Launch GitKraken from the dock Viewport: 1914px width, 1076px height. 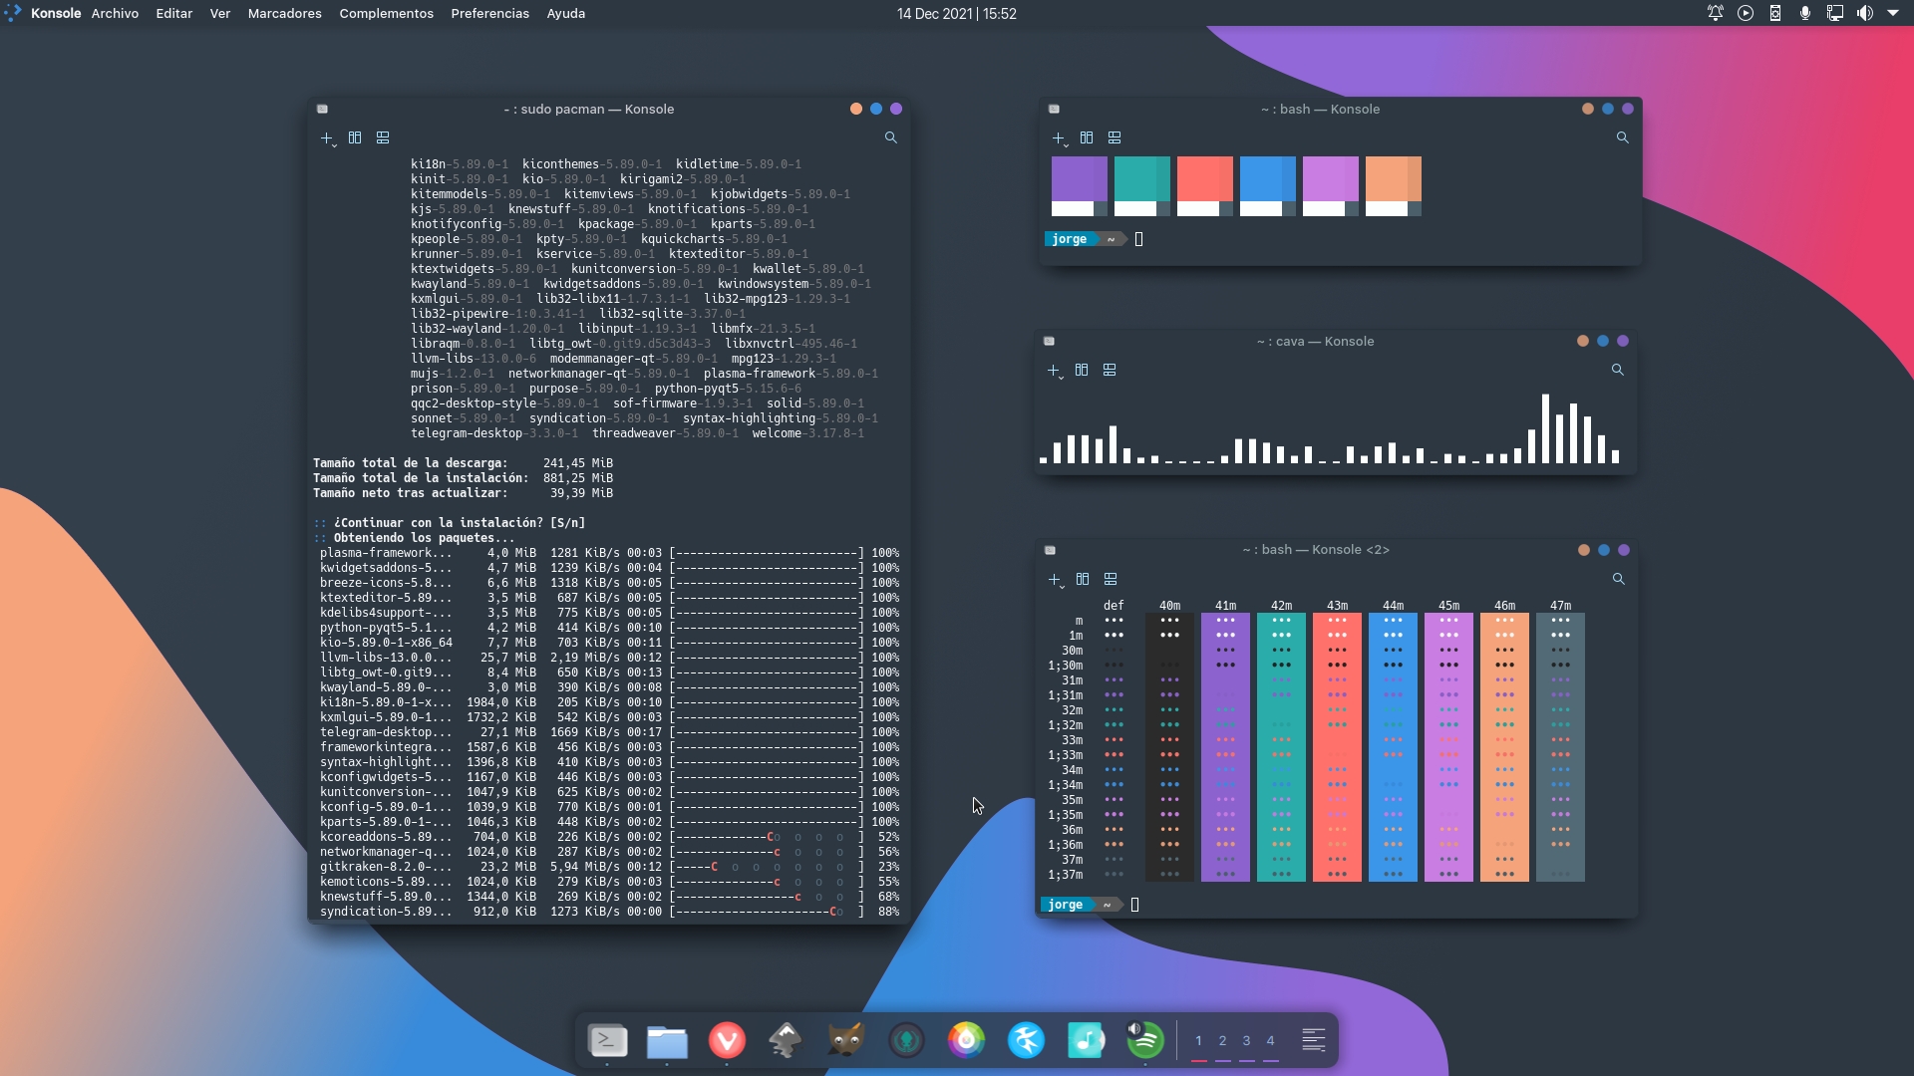point(906,1041)
